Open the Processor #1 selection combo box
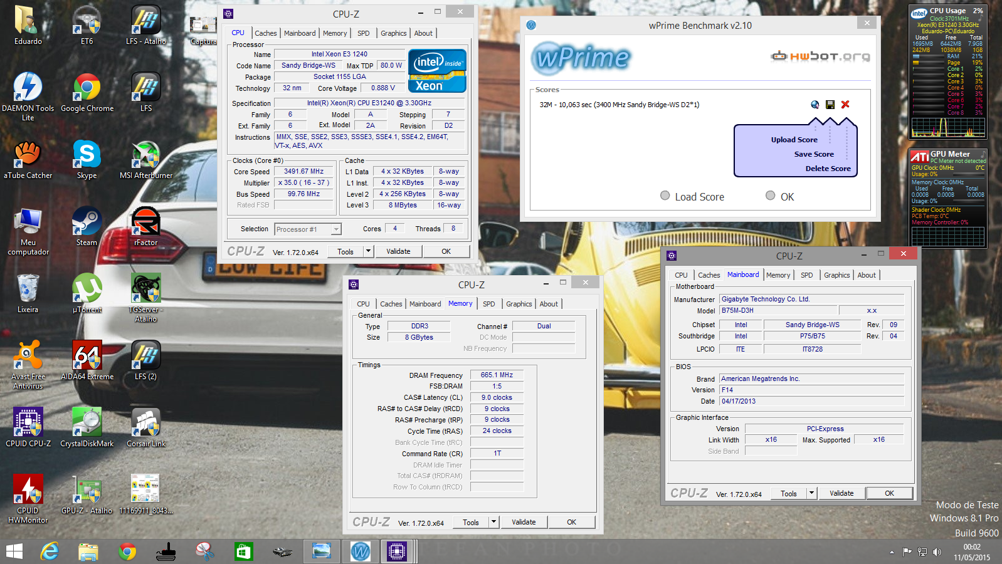This screenshot has width=1002, height=564. tap(308, 229)
